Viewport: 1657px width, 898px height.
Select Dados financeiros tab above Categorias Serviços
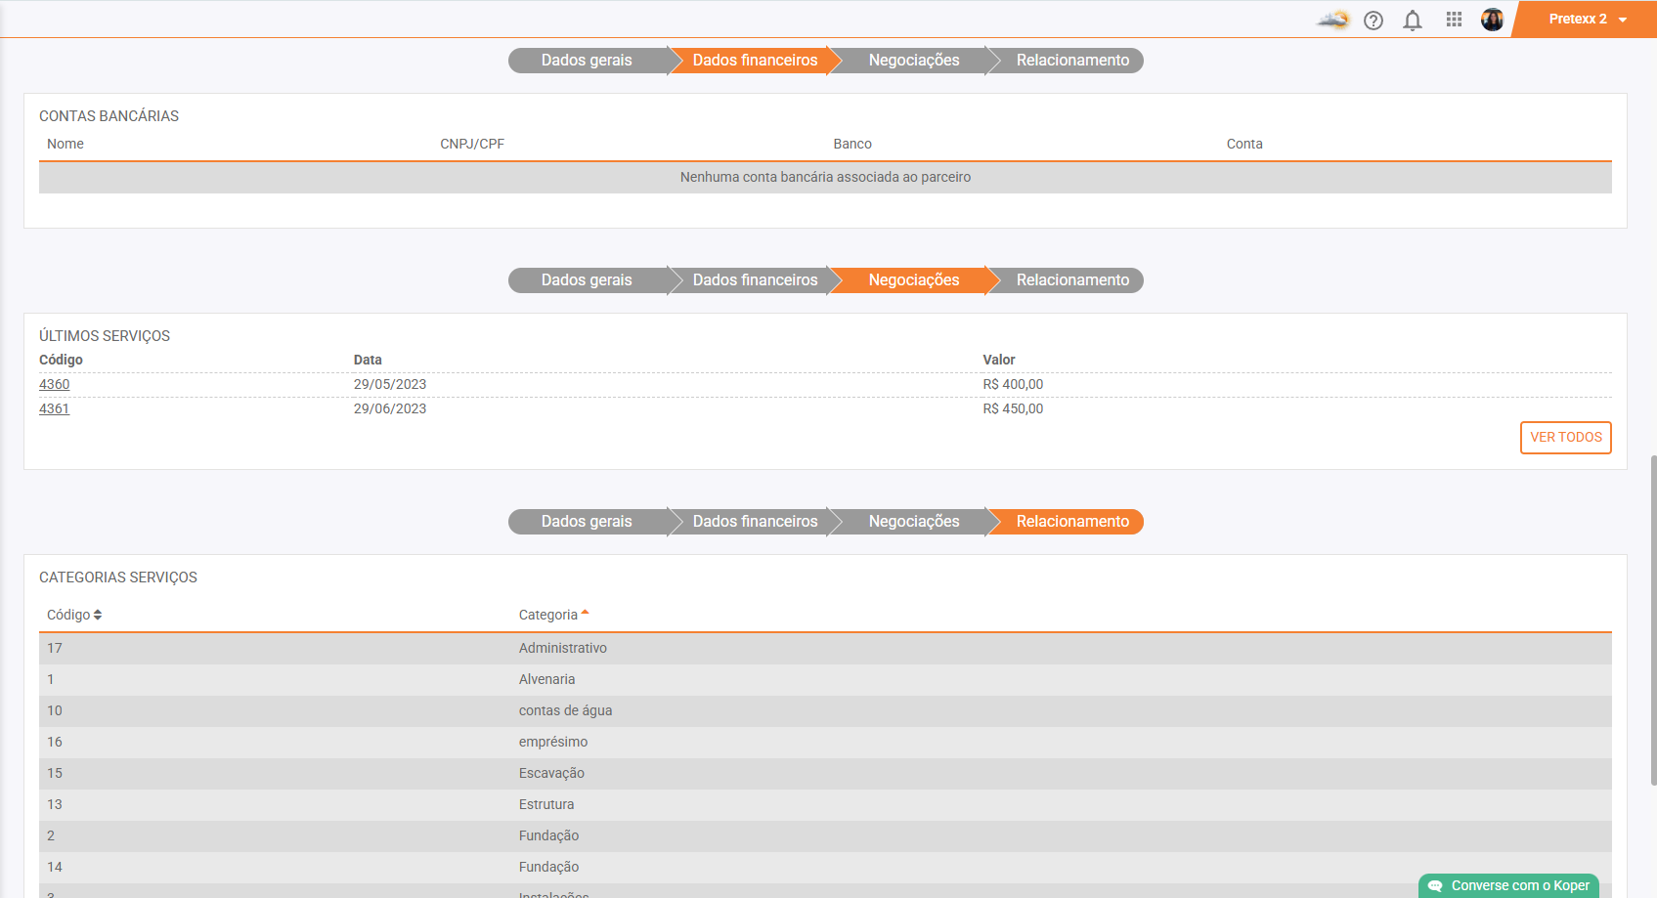(755, 522)
